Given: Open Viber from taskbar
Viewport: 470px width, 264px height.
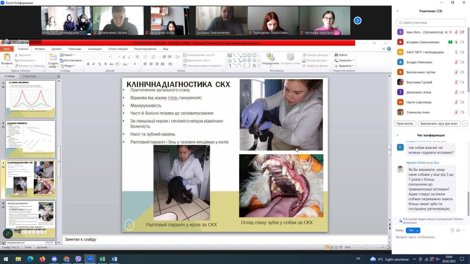Looking at the screenshot, I should [78, 259].
